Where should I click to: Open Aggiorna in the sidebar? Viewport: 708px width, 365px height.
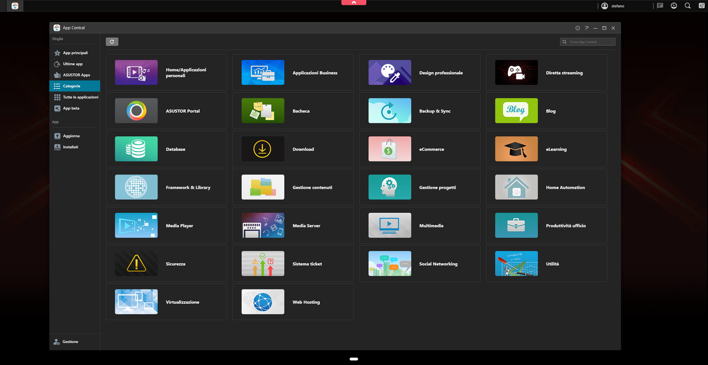click(x=75, y=136)
